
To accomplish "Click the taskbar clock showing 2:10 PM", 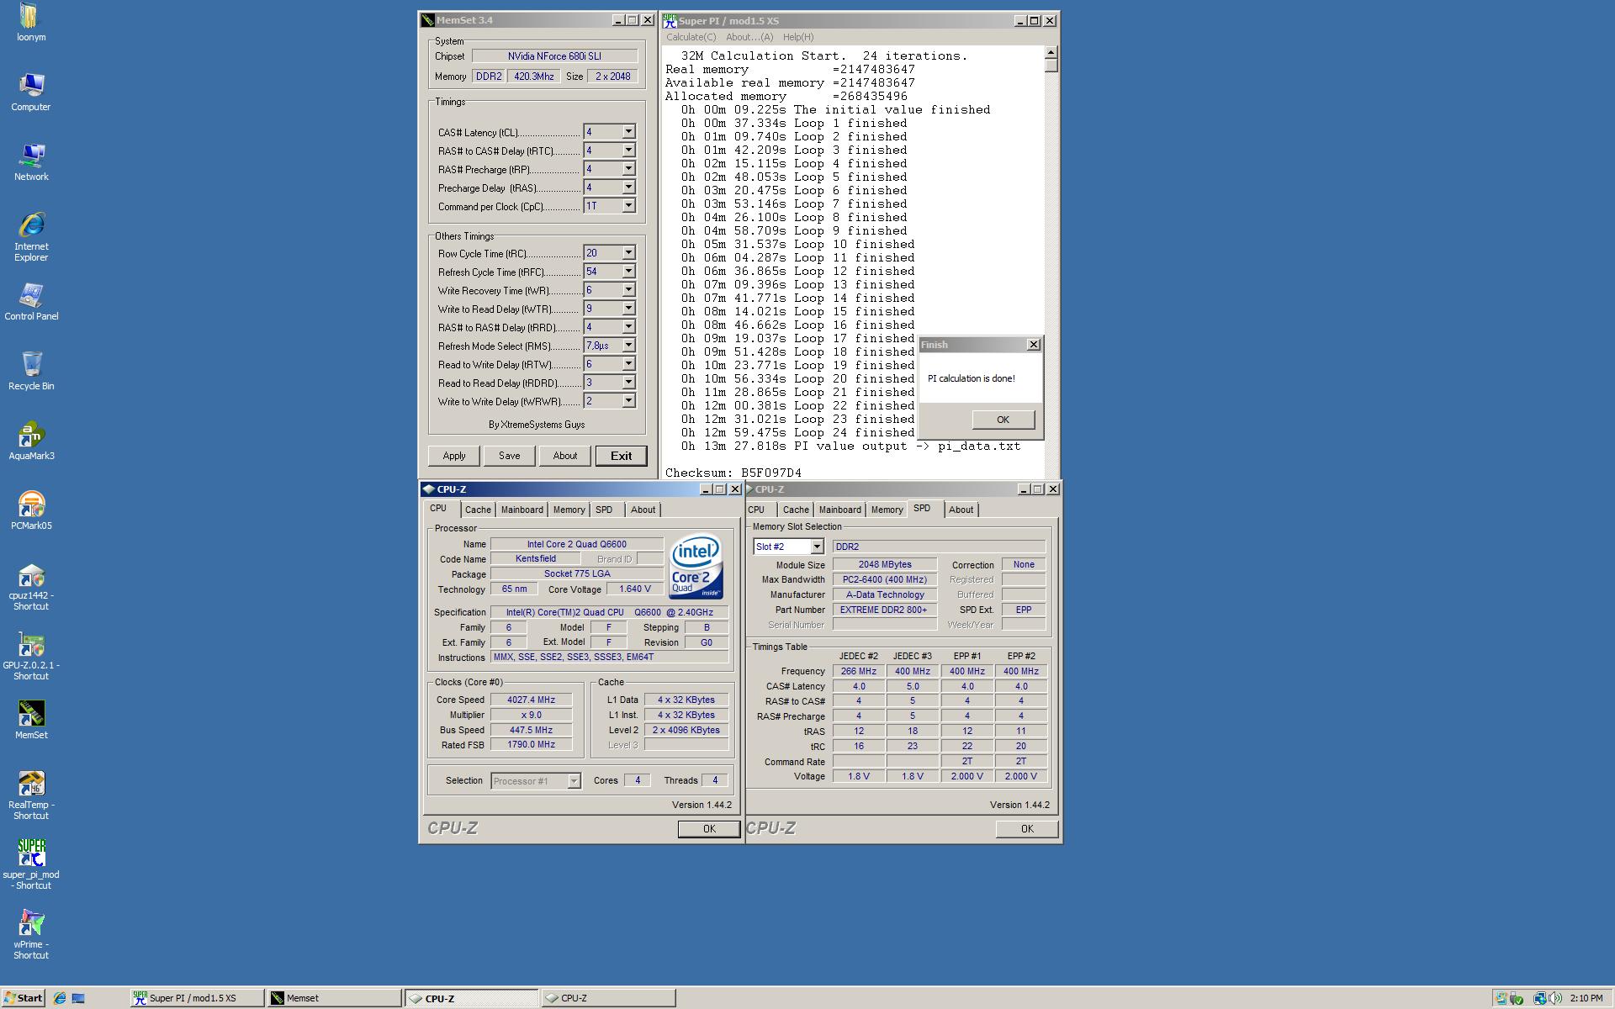I will coord(1586,998).
